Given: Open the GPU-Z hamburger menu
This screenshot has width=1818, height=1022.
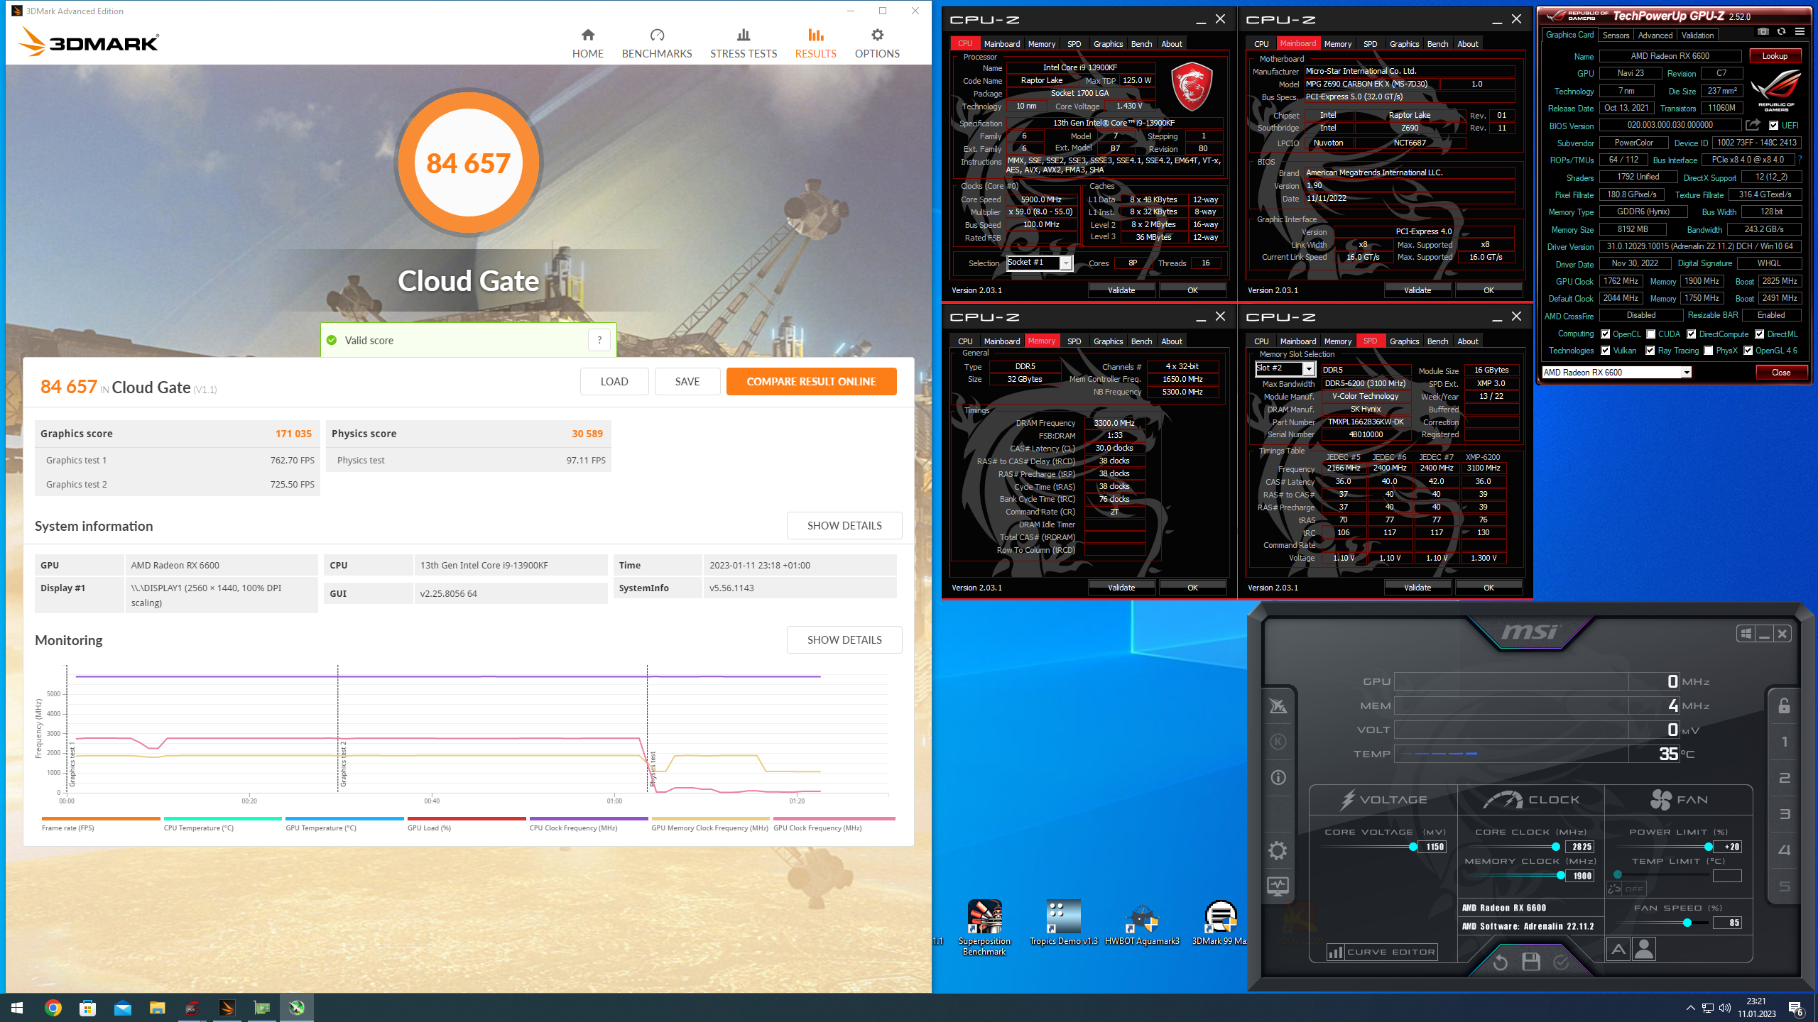Looking at the screenshot, I should pos(1800,32).
